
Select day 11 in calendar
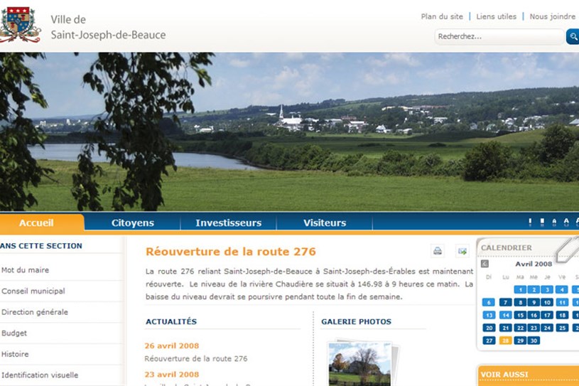562,303
